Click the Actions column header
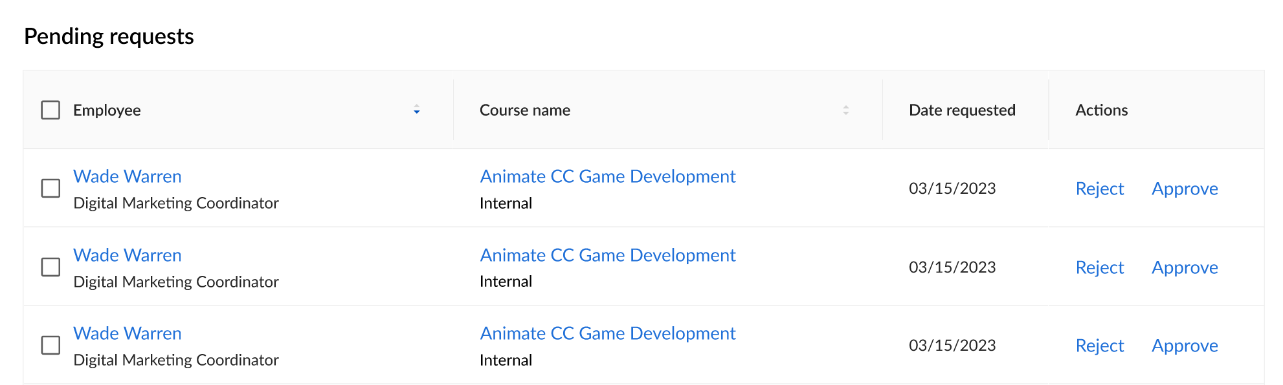The image size is (1283, 385). (1101, 110)
